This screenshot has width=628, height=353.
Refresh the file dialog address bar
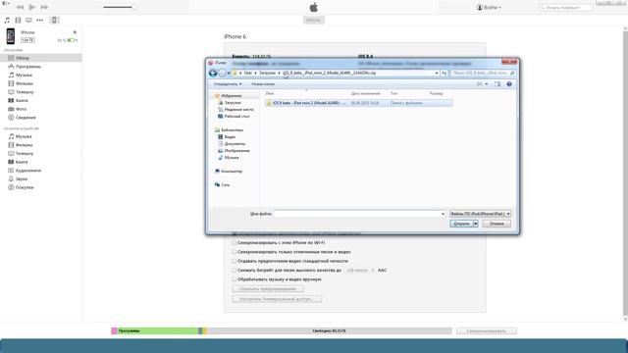pos(445,74)
